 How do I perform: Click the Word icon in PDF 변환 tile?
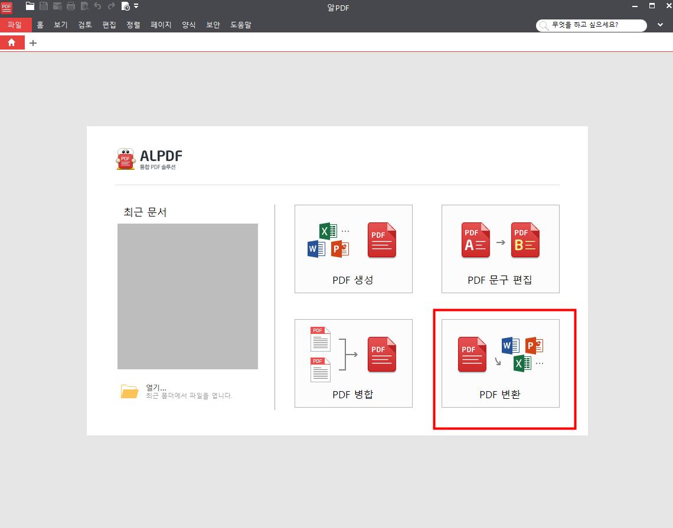pyautogui.click(x=510, y=345)
